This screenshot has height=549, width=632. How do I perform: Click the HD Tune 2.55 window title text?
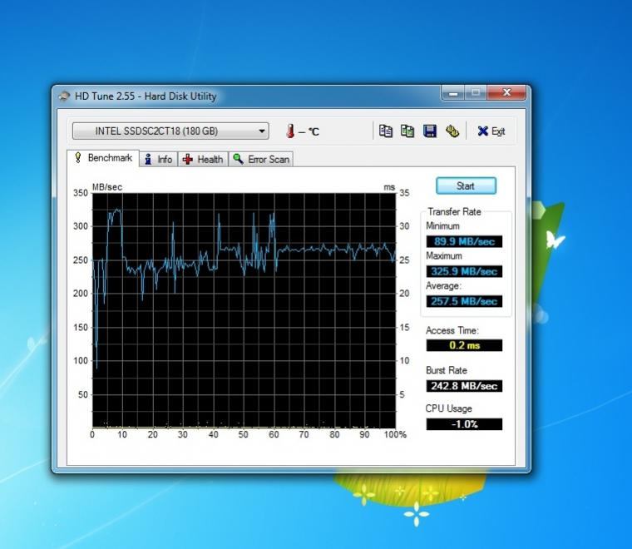[x=146, y=96]
